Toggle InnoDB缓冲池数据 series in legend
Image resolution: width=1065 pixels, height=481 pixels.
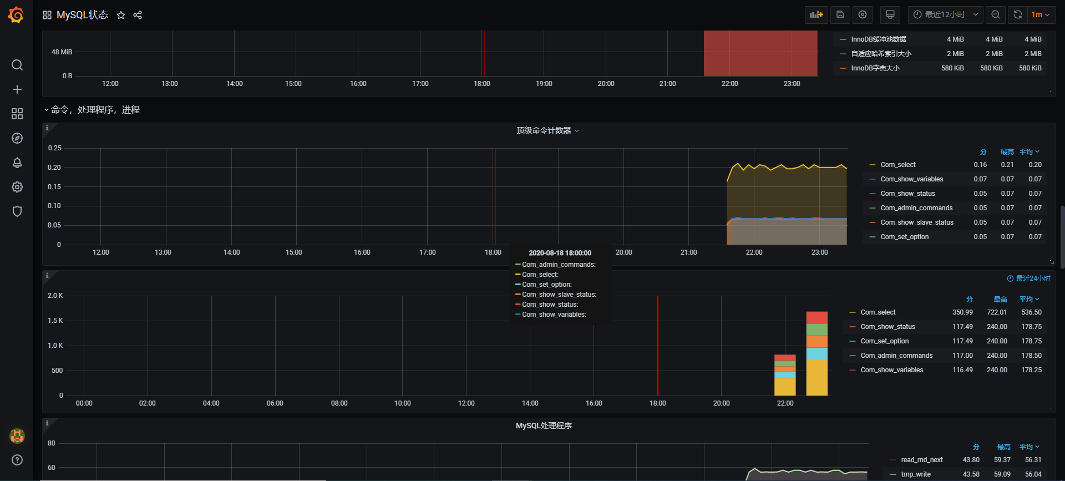pos(879,39)
